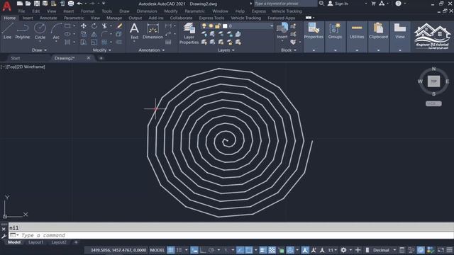The image size is (454, 255).
Task: Toggle snap mode in status bar
Action: click(179, 250)
